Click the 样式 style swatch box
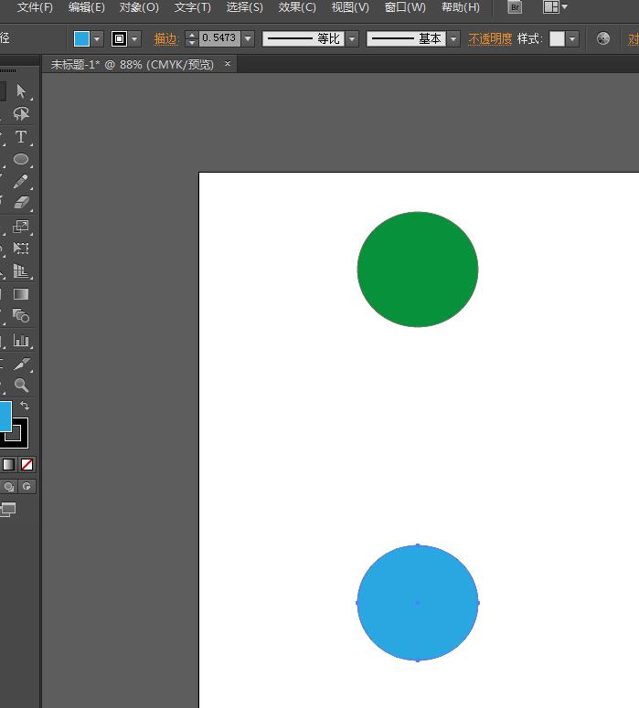Screen dimensions: 639x708 pyautogui.click(x=557, y=39)
